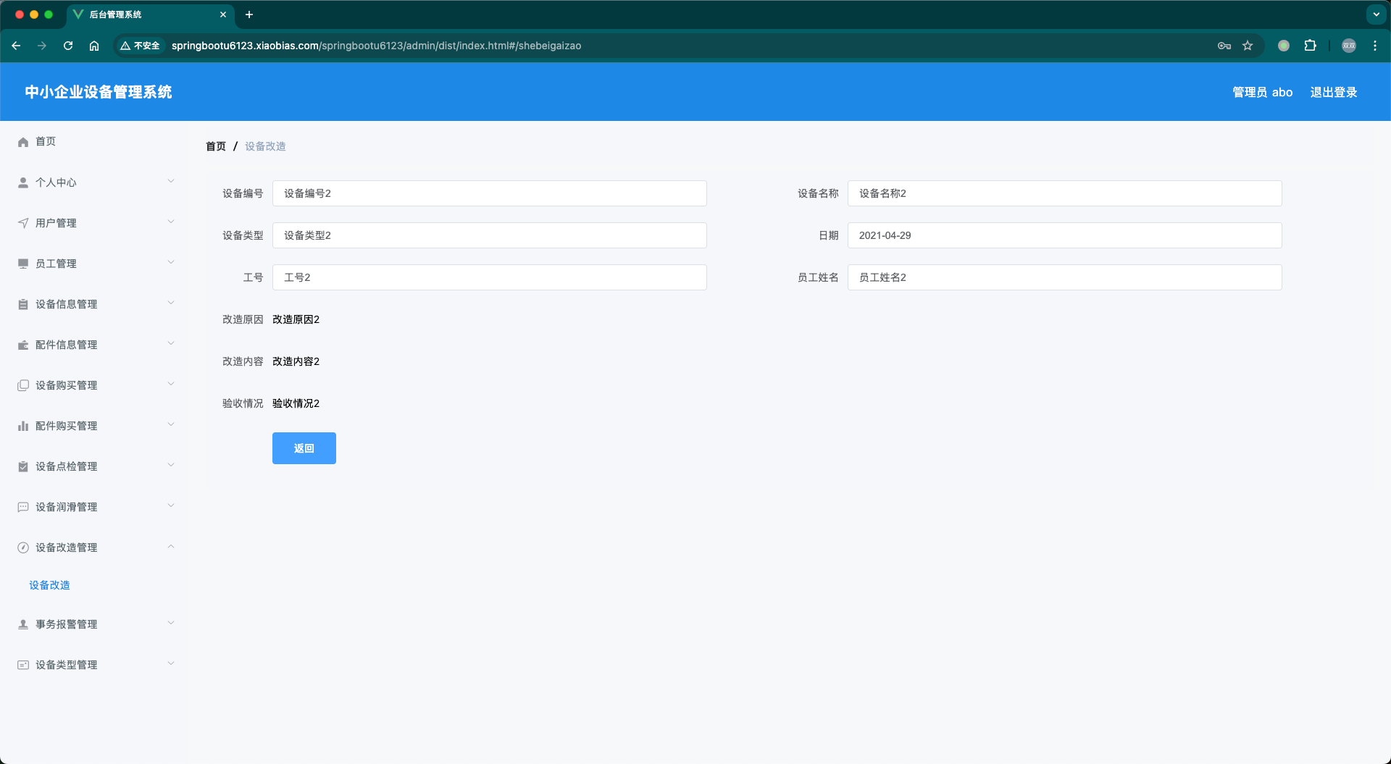
Task: Open the 事务报警管理 sidebar menu
Action: click(x=94, y=624)
